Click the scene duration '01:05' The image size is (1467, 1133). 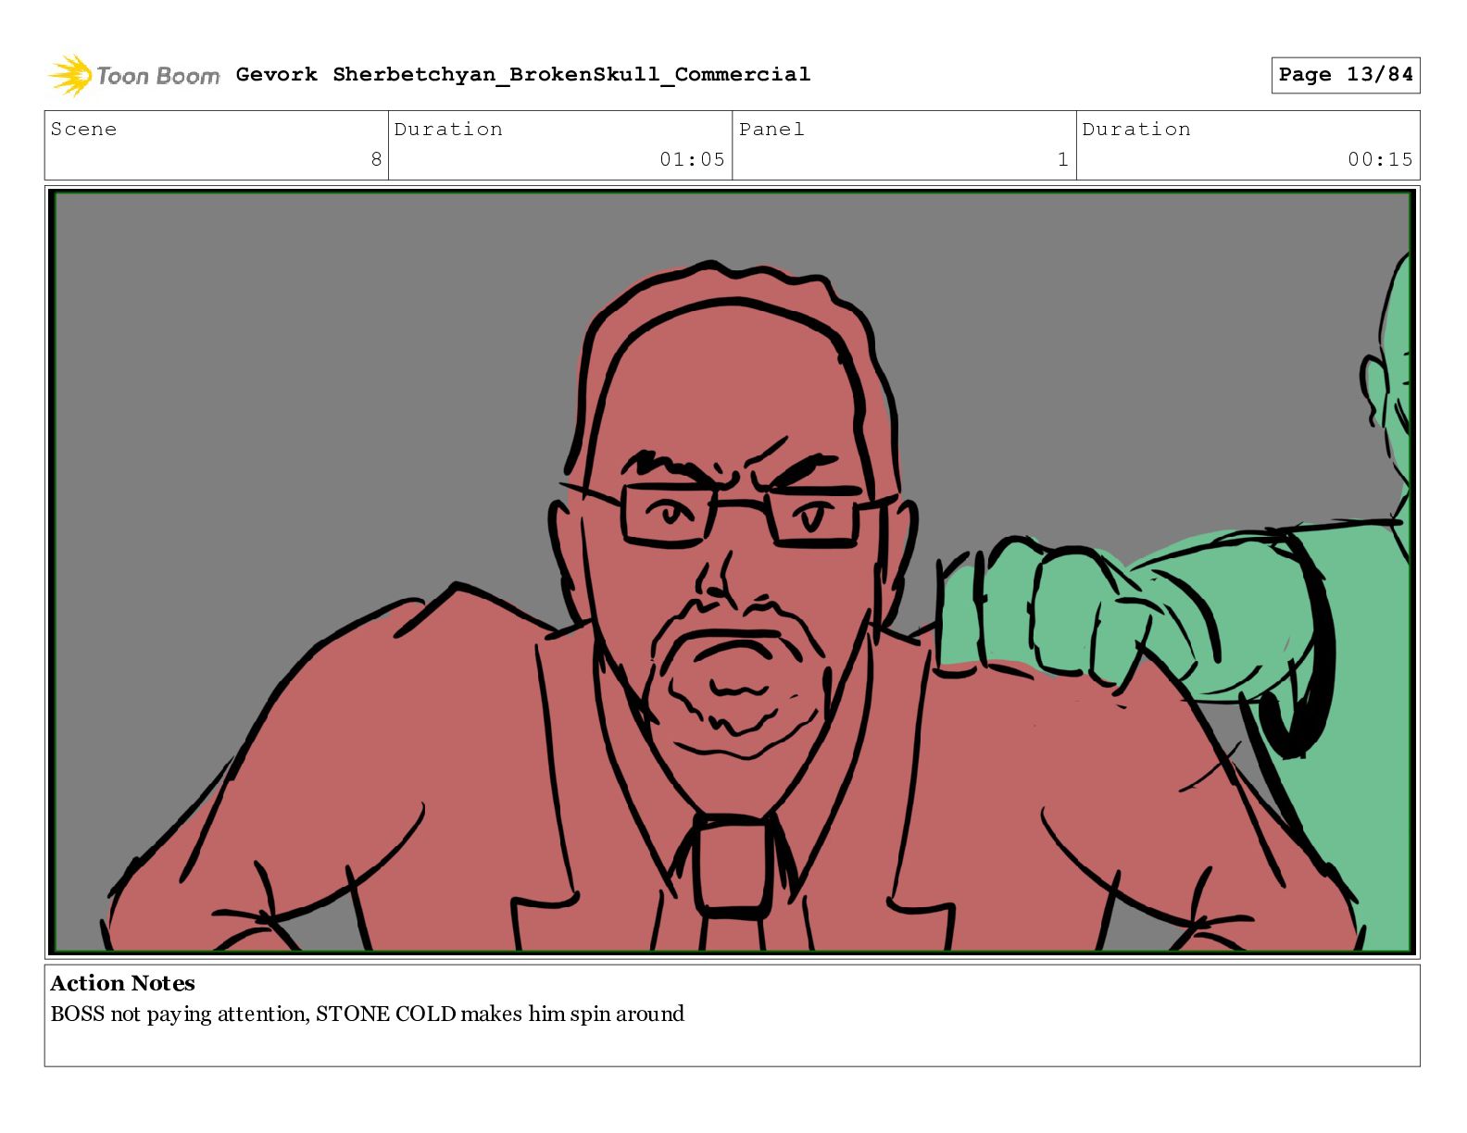pyautogui.click(x=692, y=159)
